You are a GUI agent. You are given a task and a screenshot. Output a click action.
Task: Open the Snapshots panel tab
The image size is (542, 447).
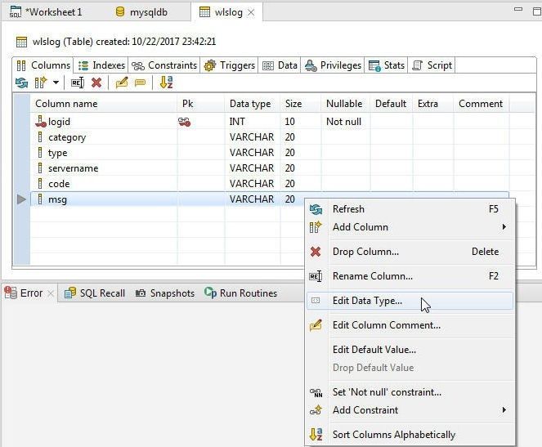(x=165, y=293)
